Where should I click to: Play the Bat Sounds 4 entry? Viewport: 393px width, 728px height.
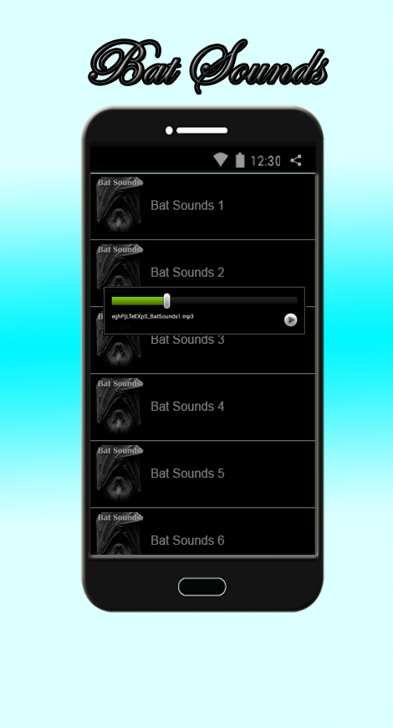202,408
